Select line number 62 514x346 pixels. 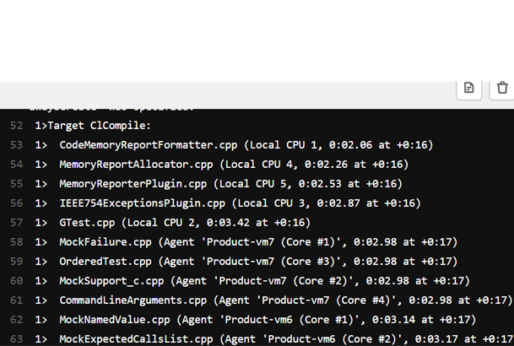point(17,320)
